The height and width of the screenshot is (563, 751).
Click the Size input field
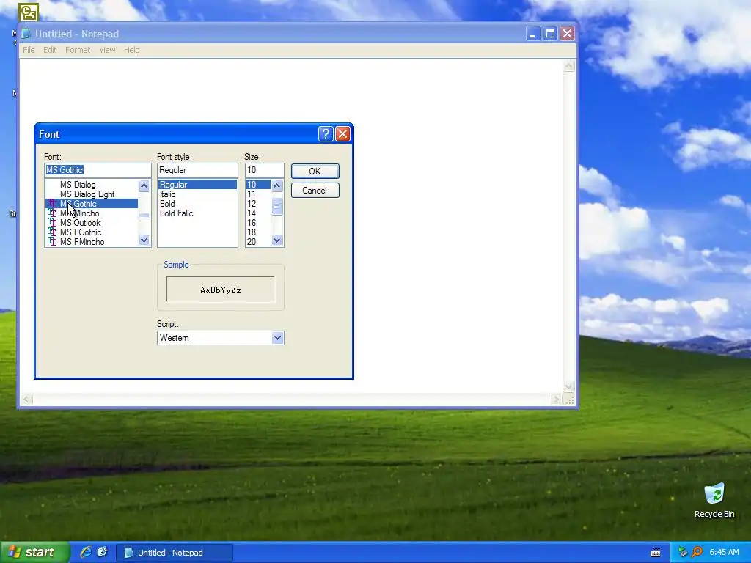tap(264, 170)
